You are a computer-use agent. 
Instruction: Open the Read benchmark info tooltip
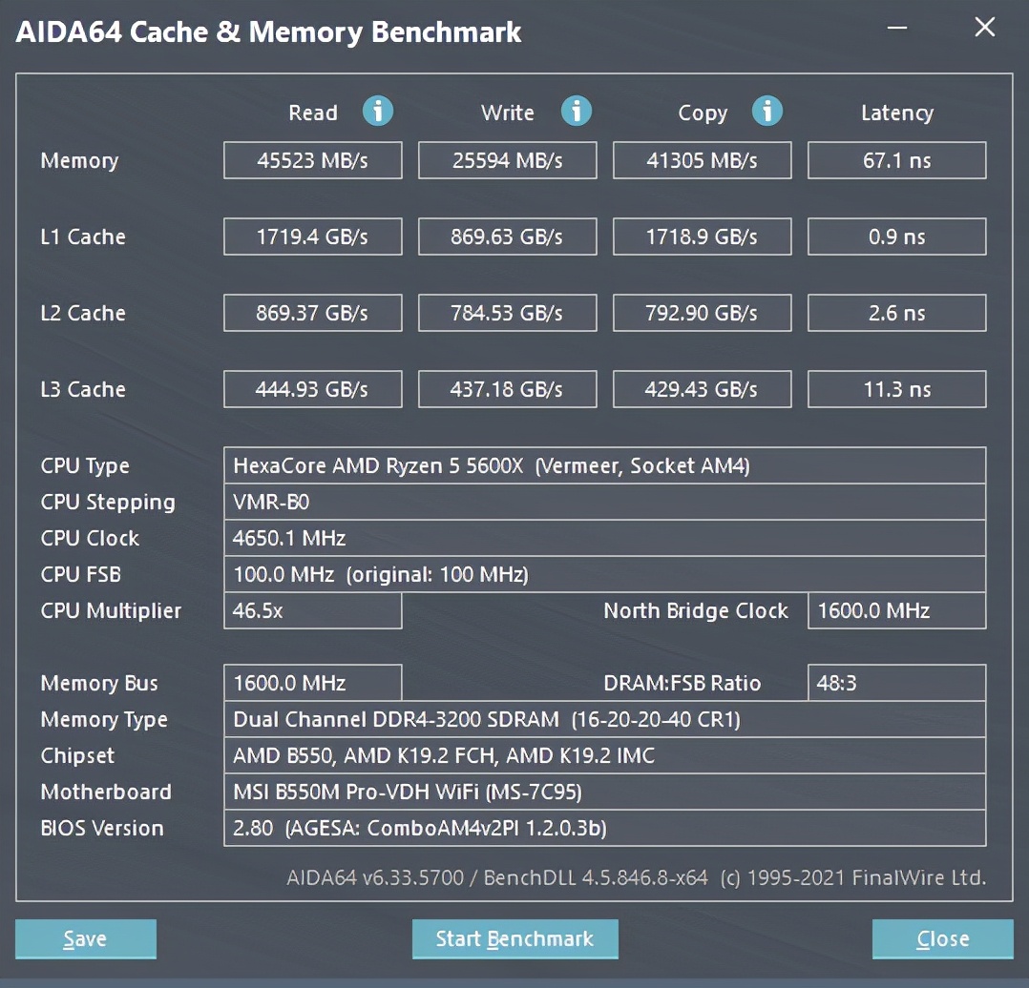pos(378,112)
